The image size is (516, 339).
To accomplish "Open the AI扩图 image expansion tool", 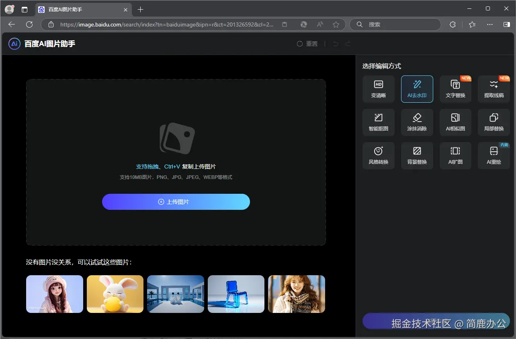I will (455, 155).
